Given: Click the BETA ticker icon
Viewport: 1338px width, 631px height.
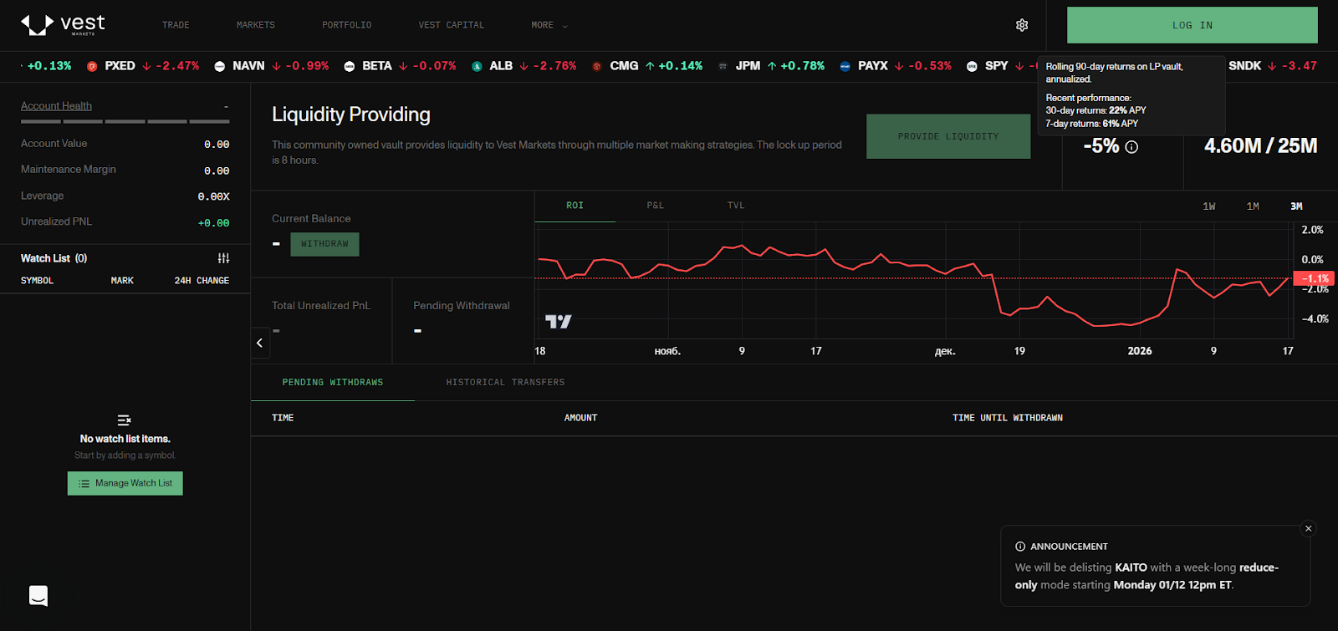Looking at the screenshot, I should [350, 66].
